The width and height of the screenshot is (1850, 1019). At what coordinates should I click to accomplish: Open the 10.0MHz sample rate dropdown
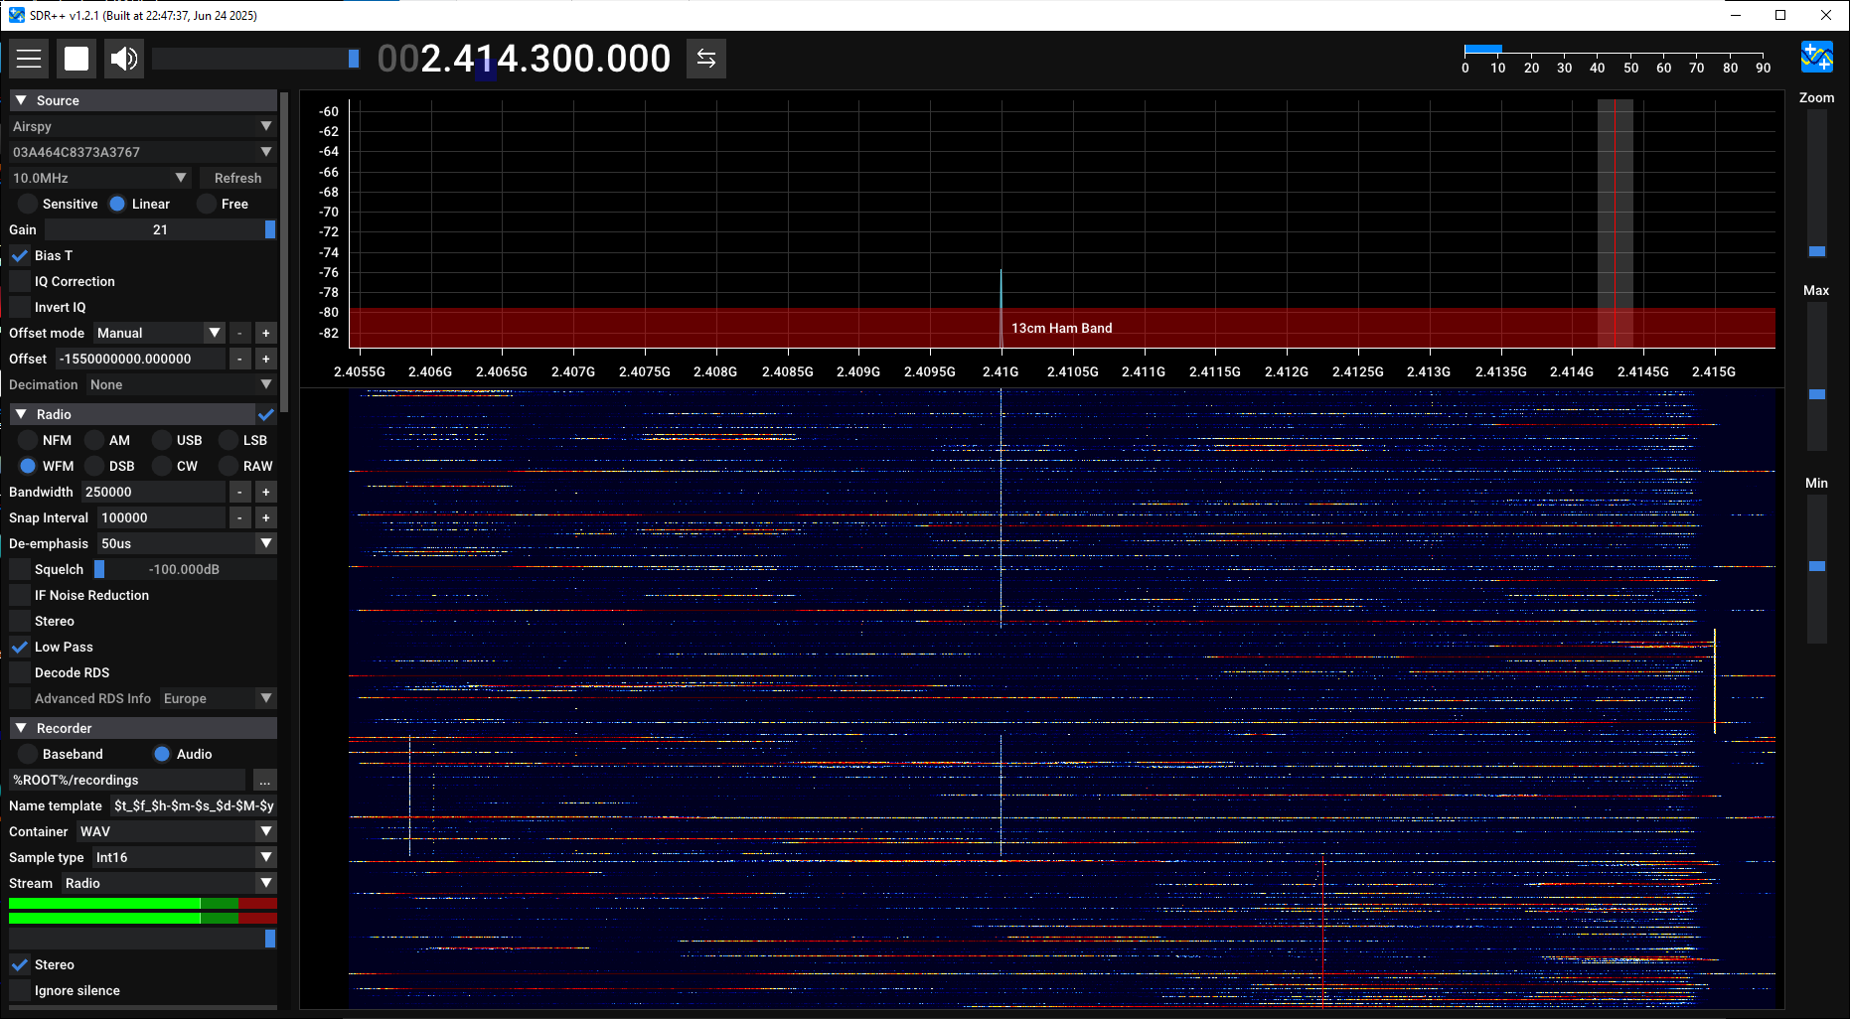point(100,178)
